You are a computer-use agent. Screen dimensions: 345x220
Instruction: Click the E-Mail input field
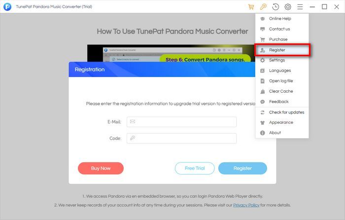tap(181, 122)
